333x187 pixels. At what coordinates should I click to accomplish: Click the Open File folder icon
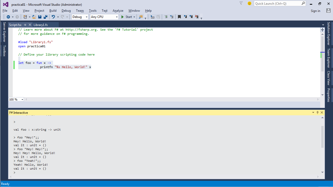click(x=34, y=17)
